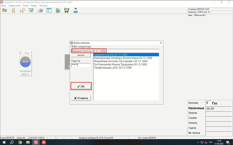233x145 pixels.
Task: Click the two-column table toolbar icon
Action: point(49,11)
